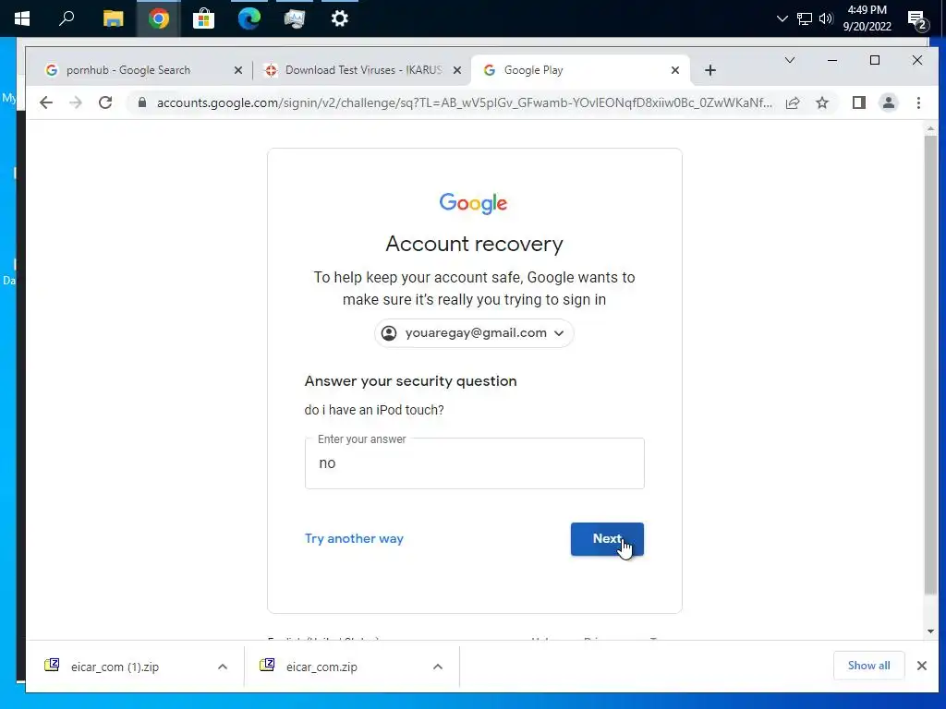Click 'do i have an iPod touch?' text
Image resolution: width=946 pixels, height=709 pixels.
coord(374,410)
